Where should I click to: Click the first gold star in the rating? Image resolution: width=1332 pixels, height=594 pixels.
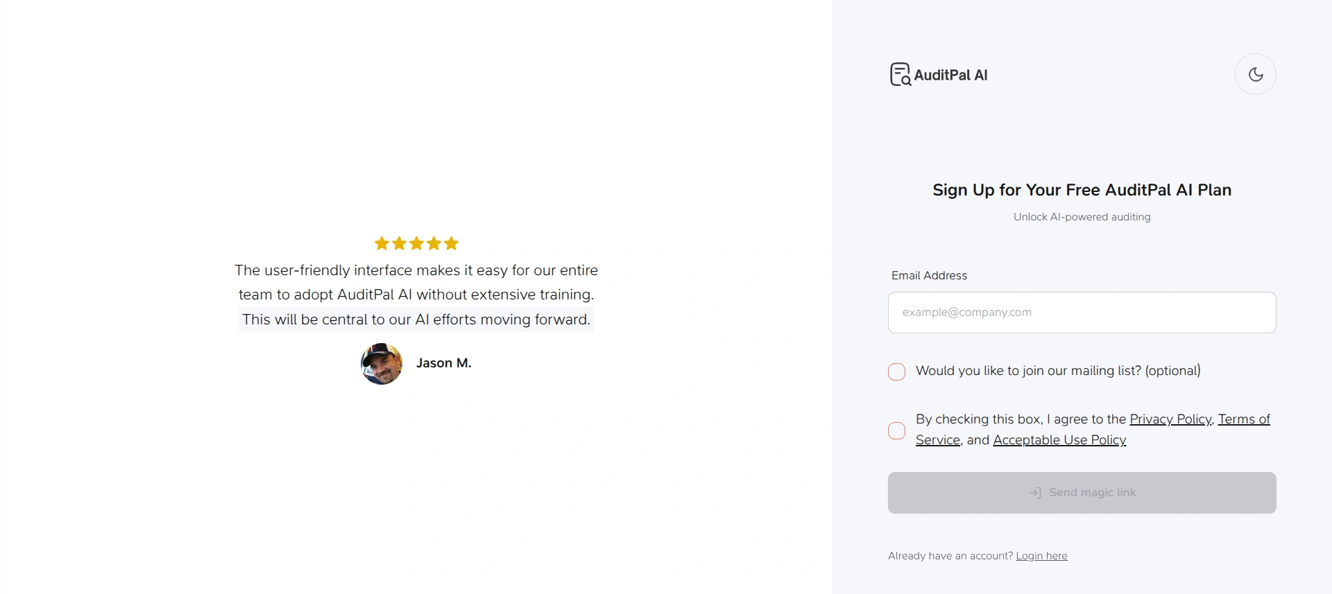[382, 243]
